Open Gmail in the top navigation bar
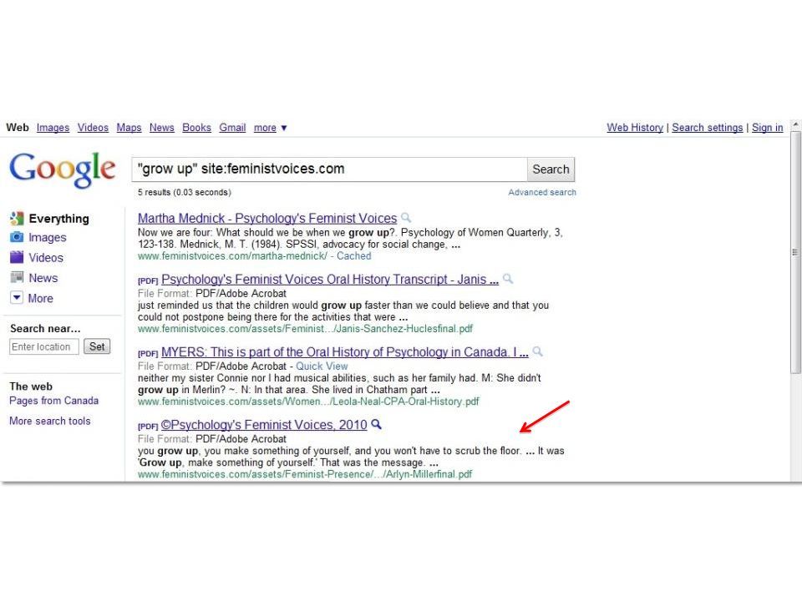This screenshot has width=802, height=601. (x=232, y=128)
